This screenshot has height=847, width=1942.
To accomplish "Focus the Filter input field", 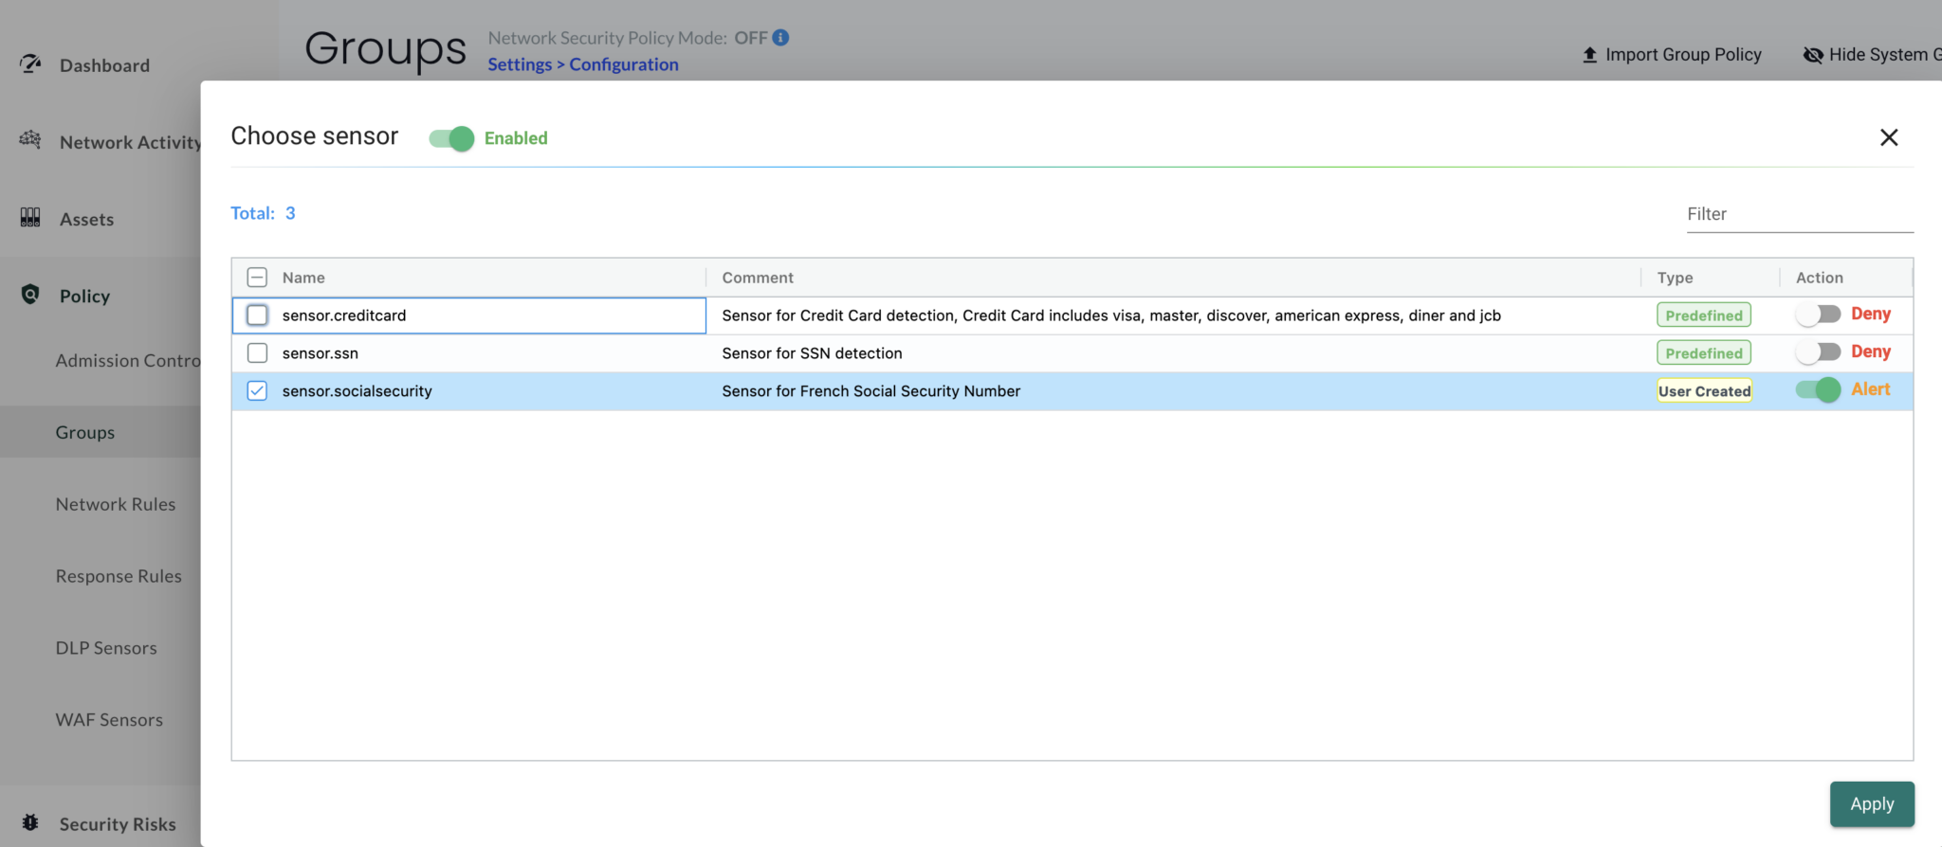I will coord(1800,214).
